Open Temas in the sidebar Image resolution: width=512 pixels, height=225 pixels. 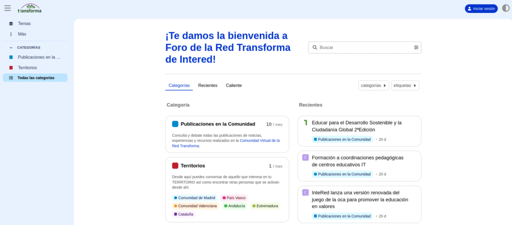point(35,23)
